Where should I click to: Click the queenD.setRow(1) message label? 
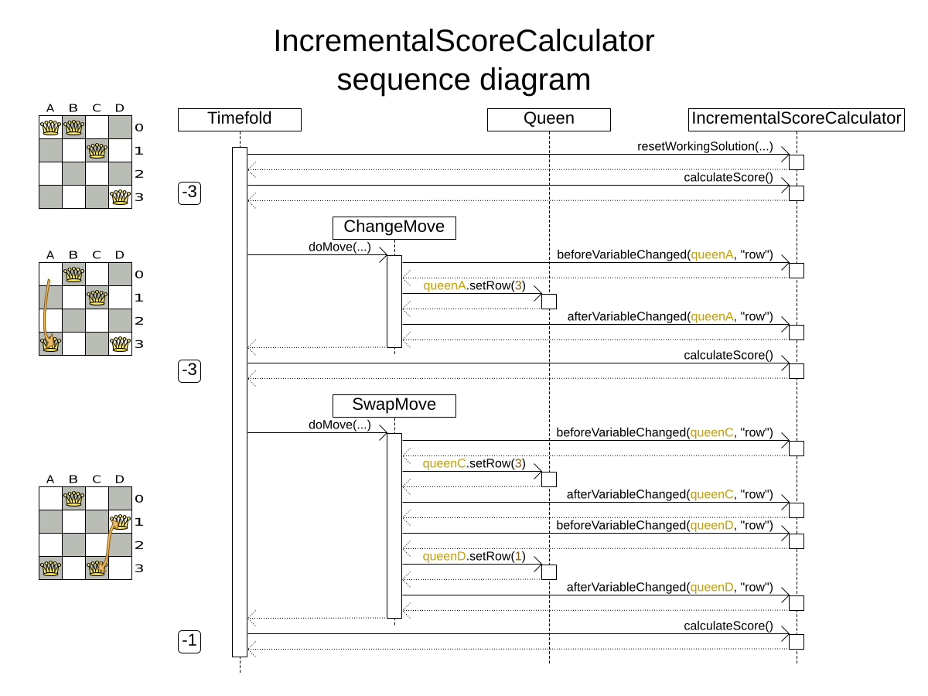pos(474,556)
